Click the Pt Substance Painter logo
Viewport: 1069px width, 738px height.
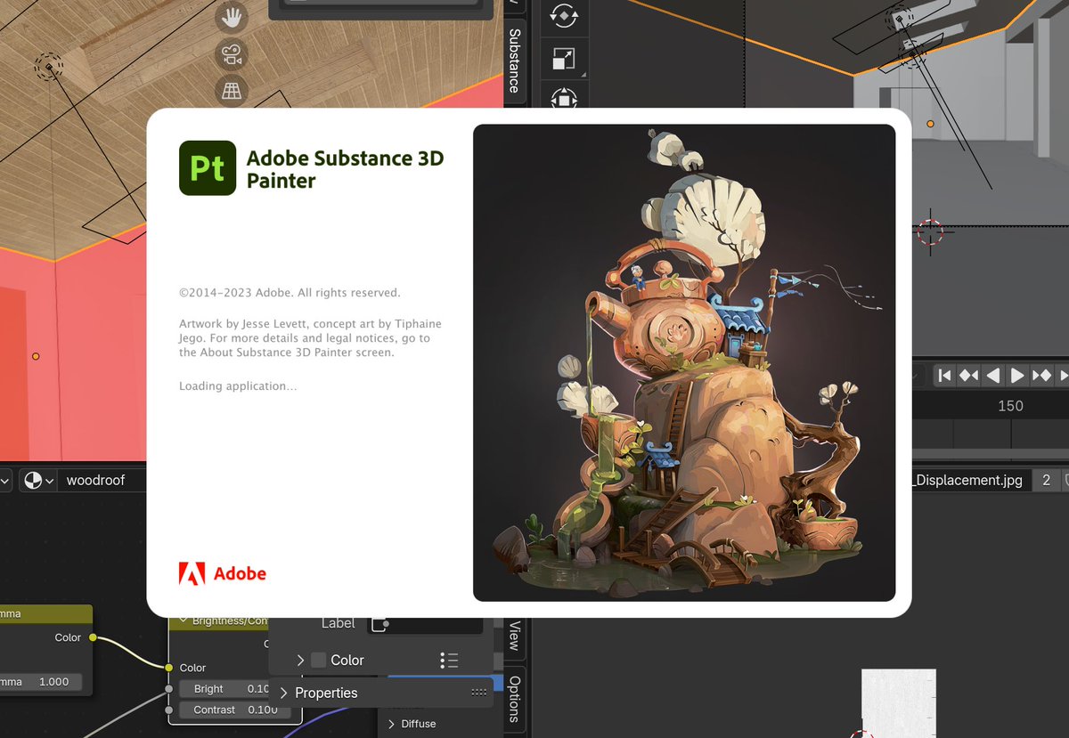(208, 168)
